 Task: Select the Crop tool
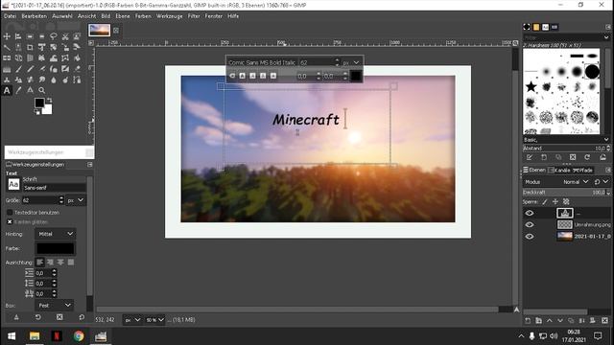(x=30, y=47)
